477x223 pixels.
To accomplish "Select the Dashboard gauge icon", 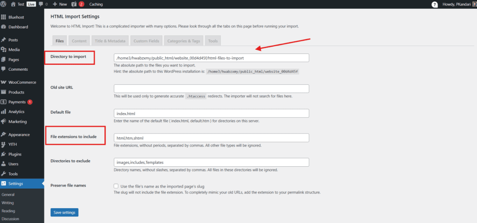I will [4, 27].
